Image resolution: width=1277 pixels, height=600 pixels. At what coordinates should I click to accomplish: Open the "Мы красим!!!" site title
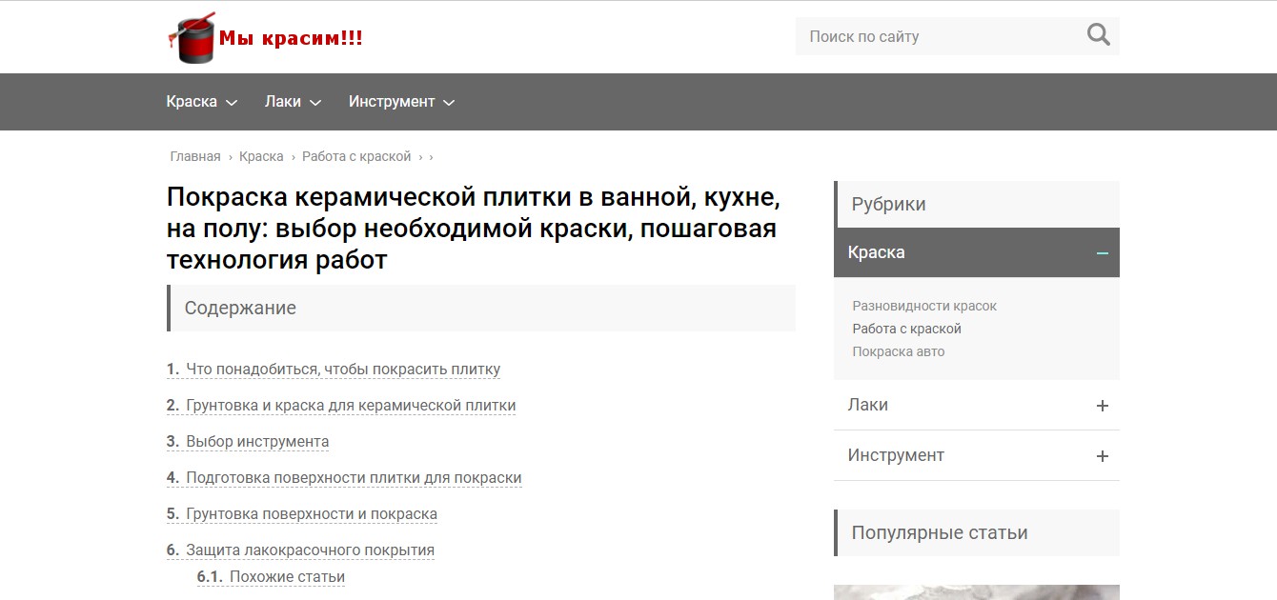[291, 38]
